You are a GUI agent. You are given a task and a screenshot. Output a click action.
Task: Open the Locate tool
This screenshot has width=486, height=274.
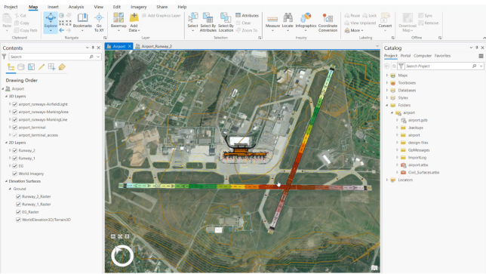pyautogui.click(x=288, y=22)
